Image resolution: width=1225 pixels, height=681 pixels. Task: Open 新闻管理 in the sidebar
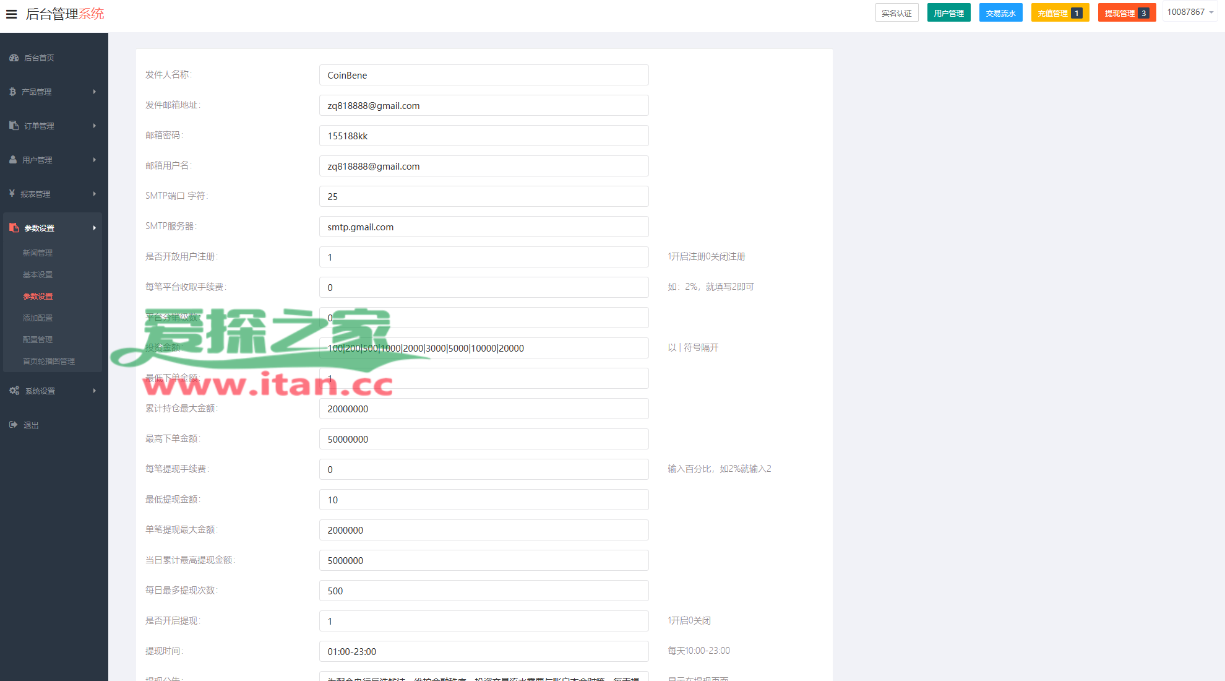point(38,253)
